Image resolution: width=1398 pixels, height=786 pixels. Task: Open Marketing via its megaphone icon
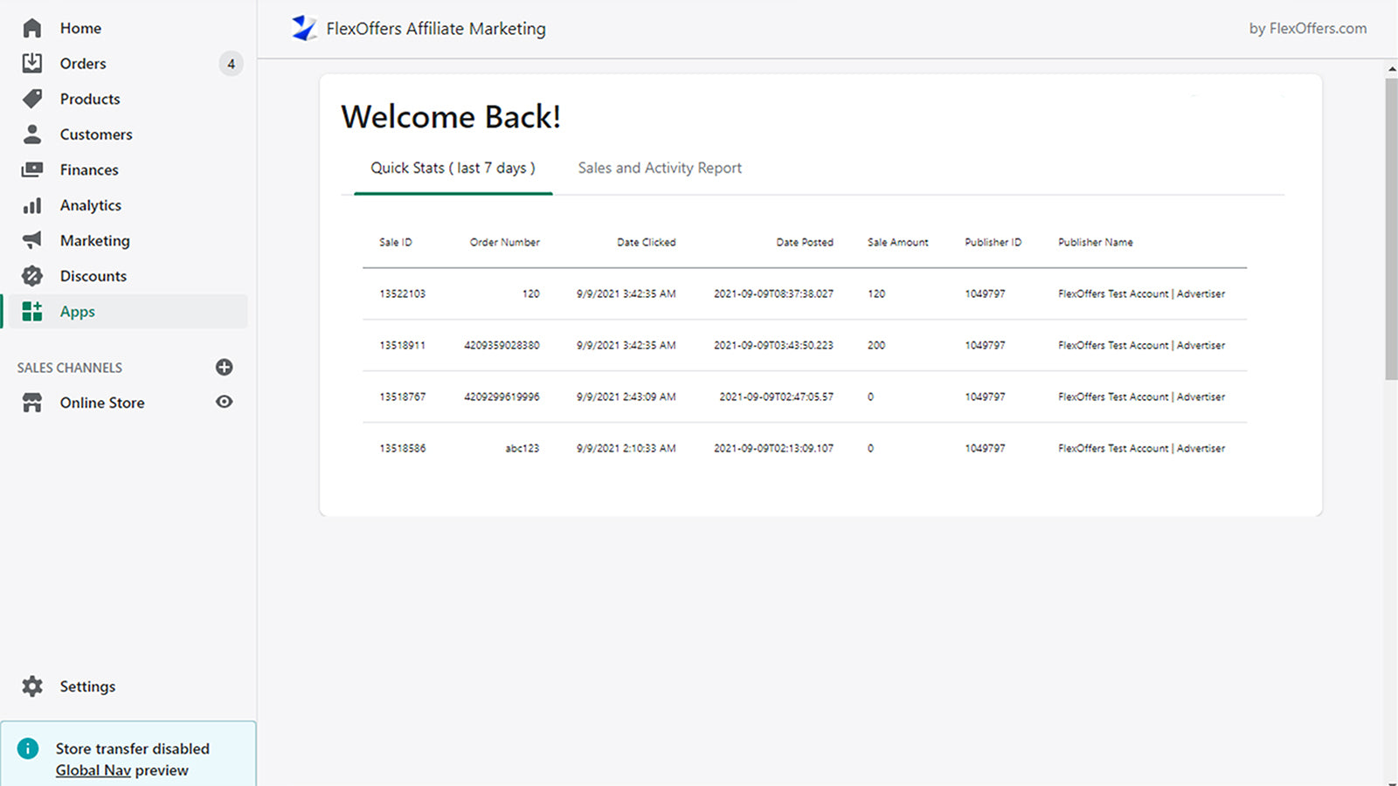pos(31,240)
